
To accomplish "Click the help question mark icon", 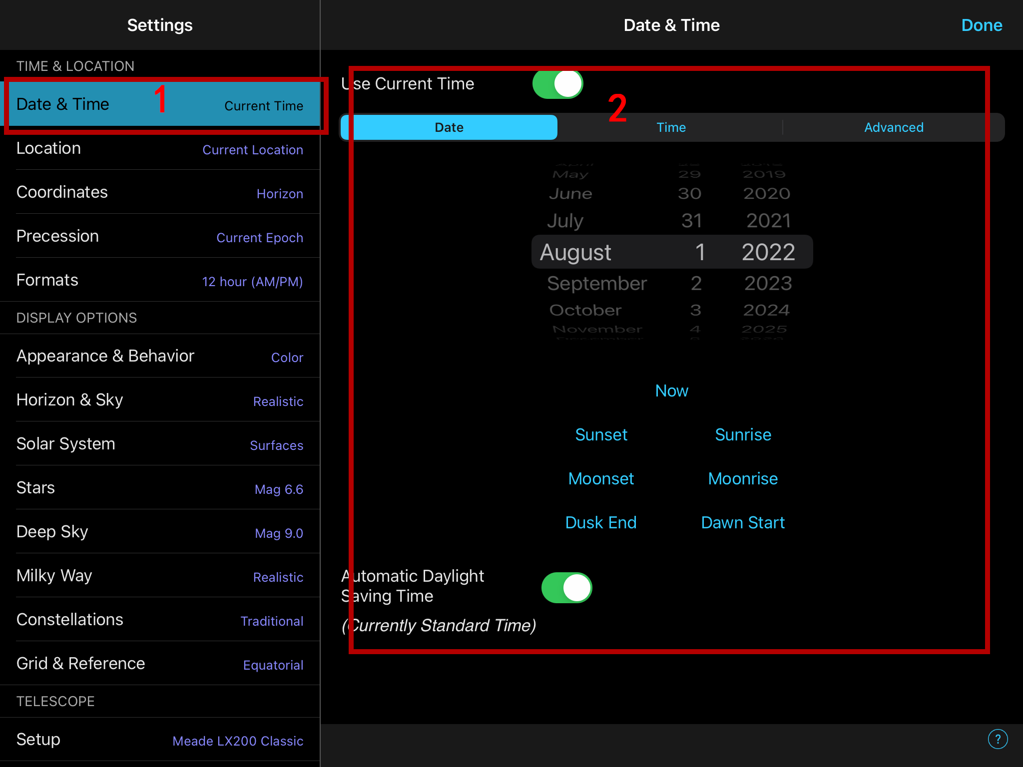I will point(998,739).
